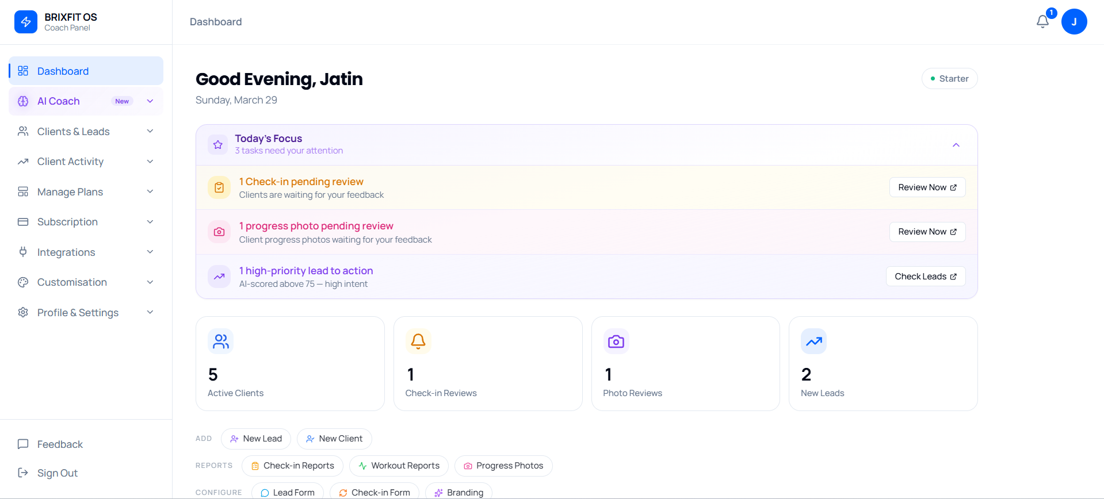Expand the Profile & Settings chevron
Screen dimensions: 1104x499
pyautogui.click(x=150, y=312)
